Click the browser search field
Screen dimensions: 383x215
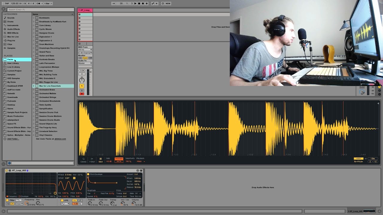[x=40, y=10]
